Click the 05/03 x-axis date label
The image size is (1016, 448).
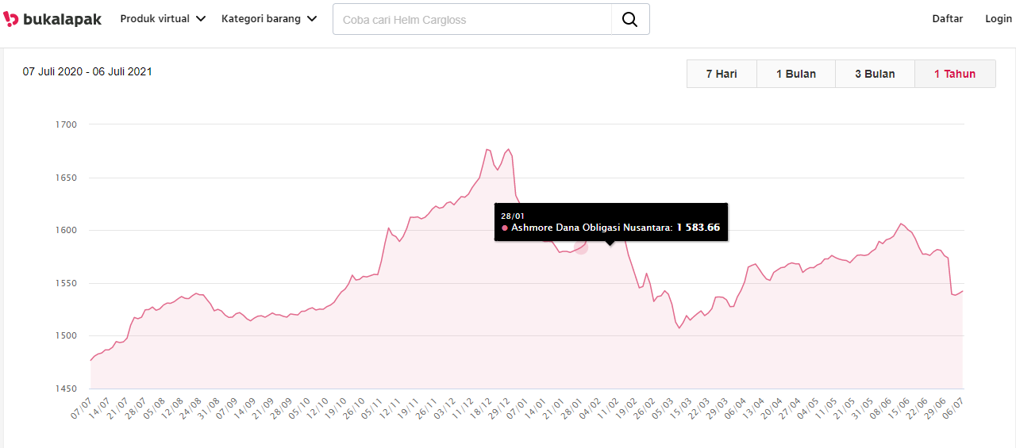click(x=664, y=408)
